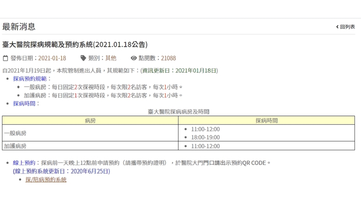Screen dimensions: 361x203
Task: Click the 資訊更新日：2021年01月18日 text
Action: [179, 71]
